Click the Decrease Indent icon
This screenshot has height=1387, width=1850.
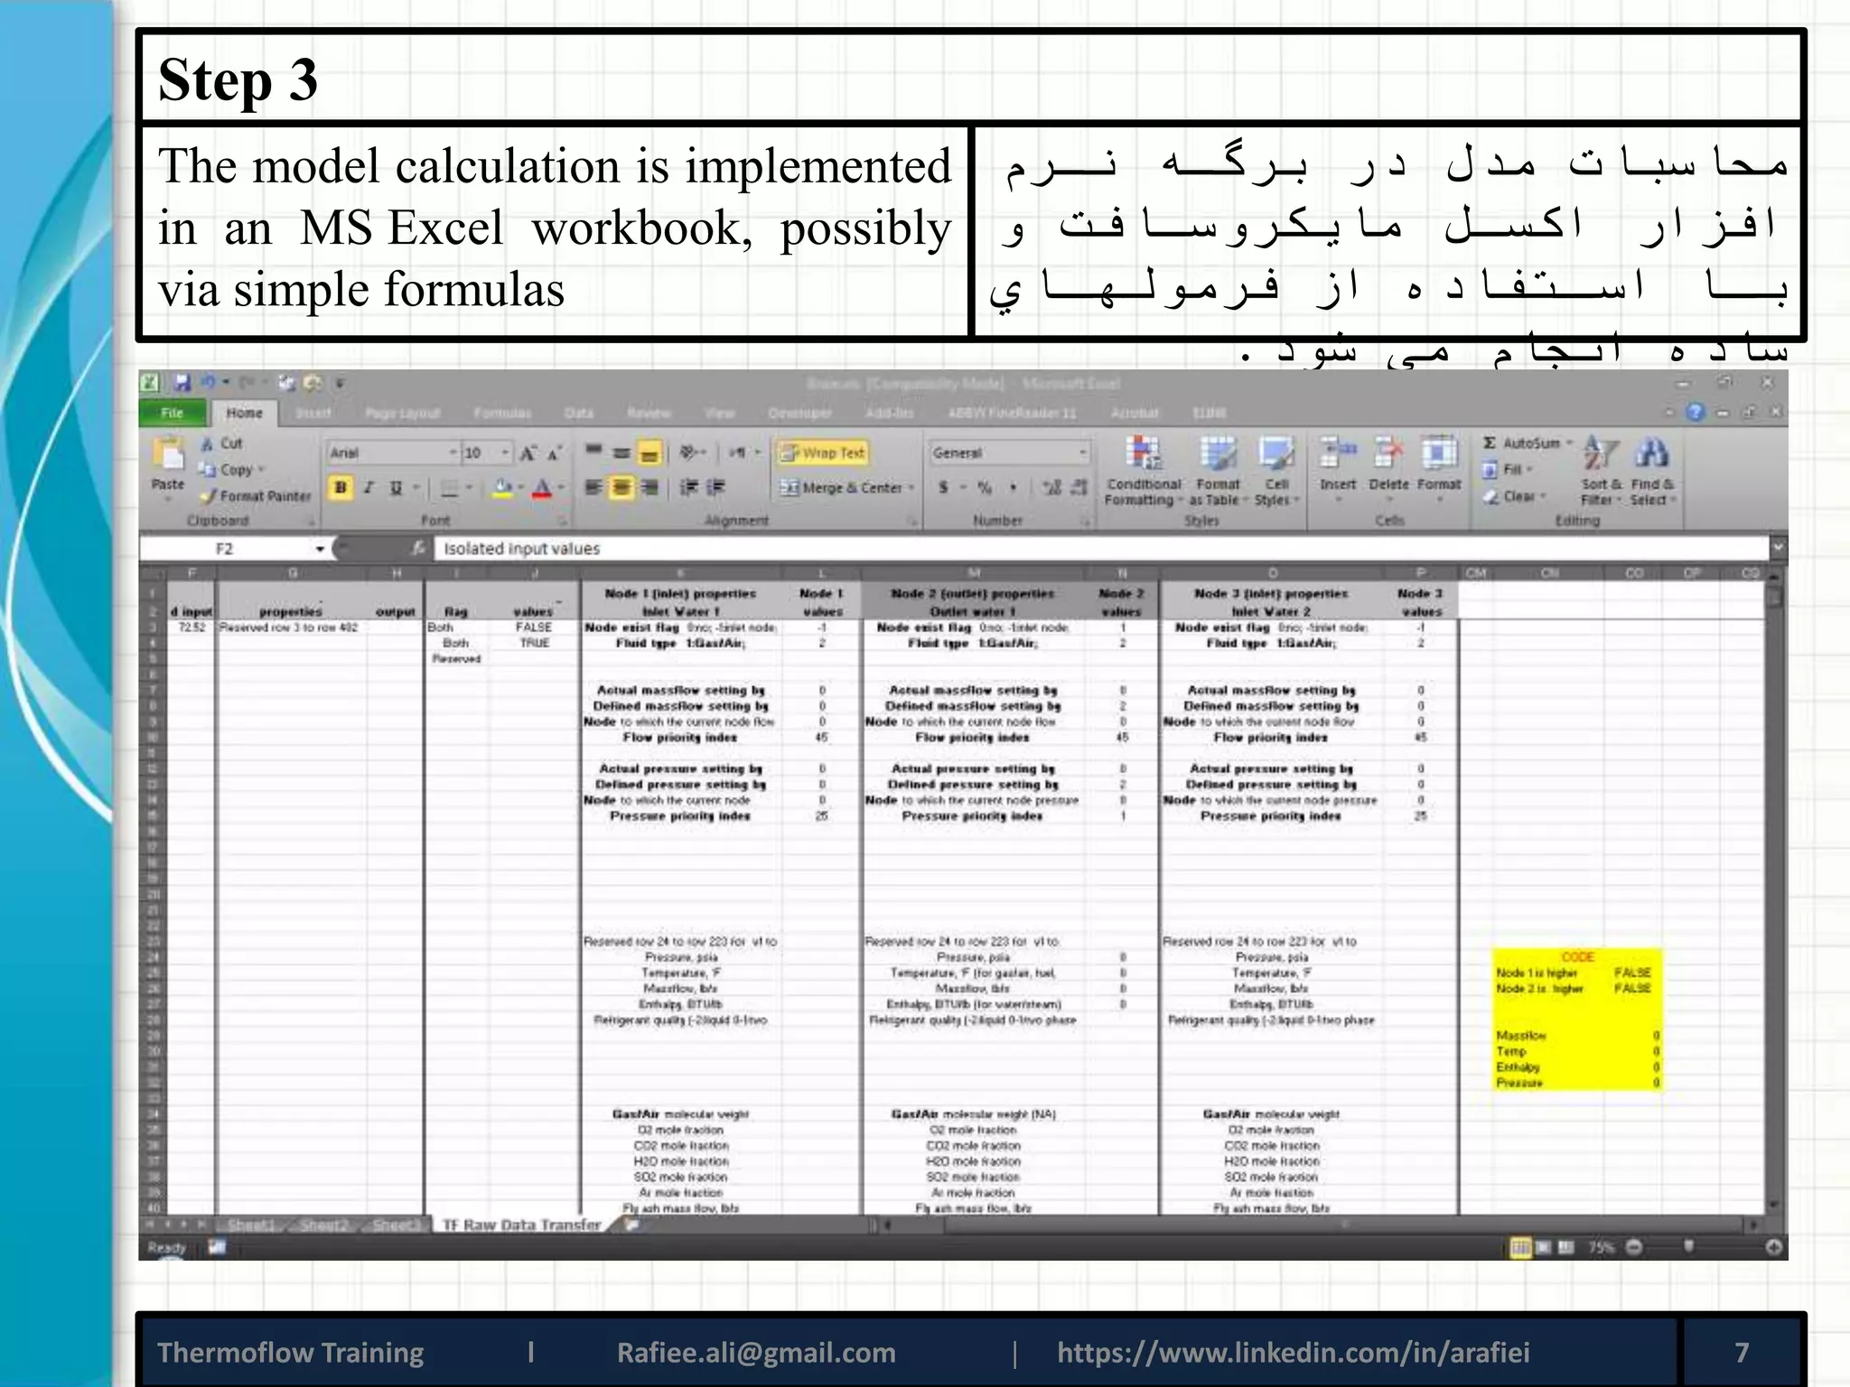(x=688, y=488)
